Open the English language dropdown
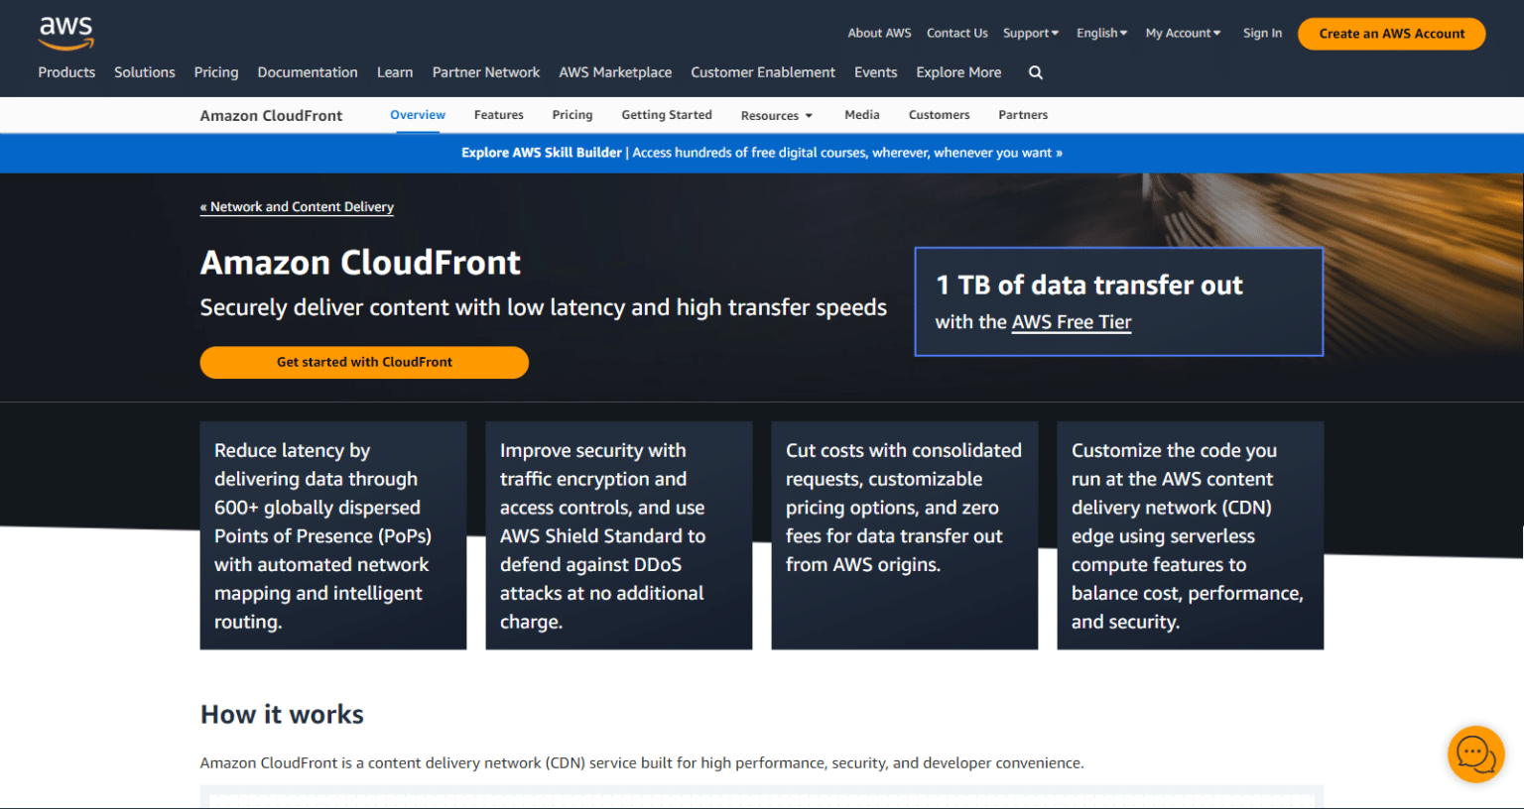Screen dimensions: 1524x809 click(1101, 33)
